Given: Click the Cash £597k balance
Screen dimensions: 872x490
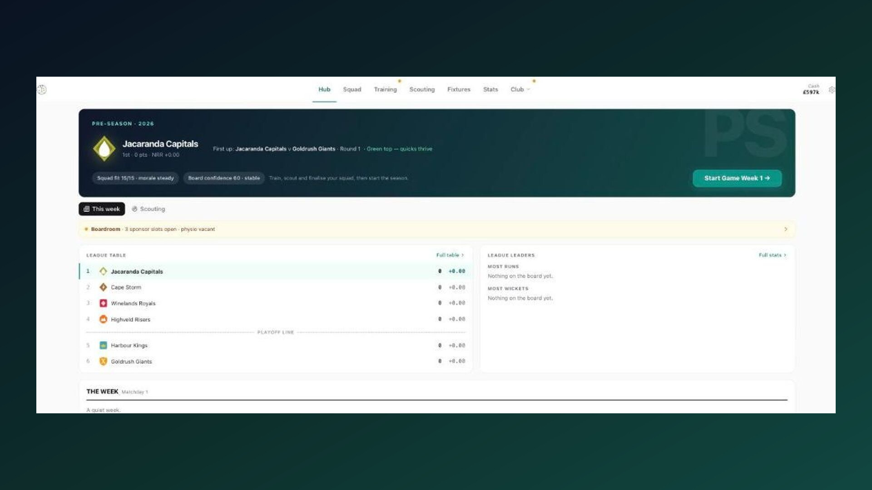Looking at the screenshot, I should (x=811, y=89).
